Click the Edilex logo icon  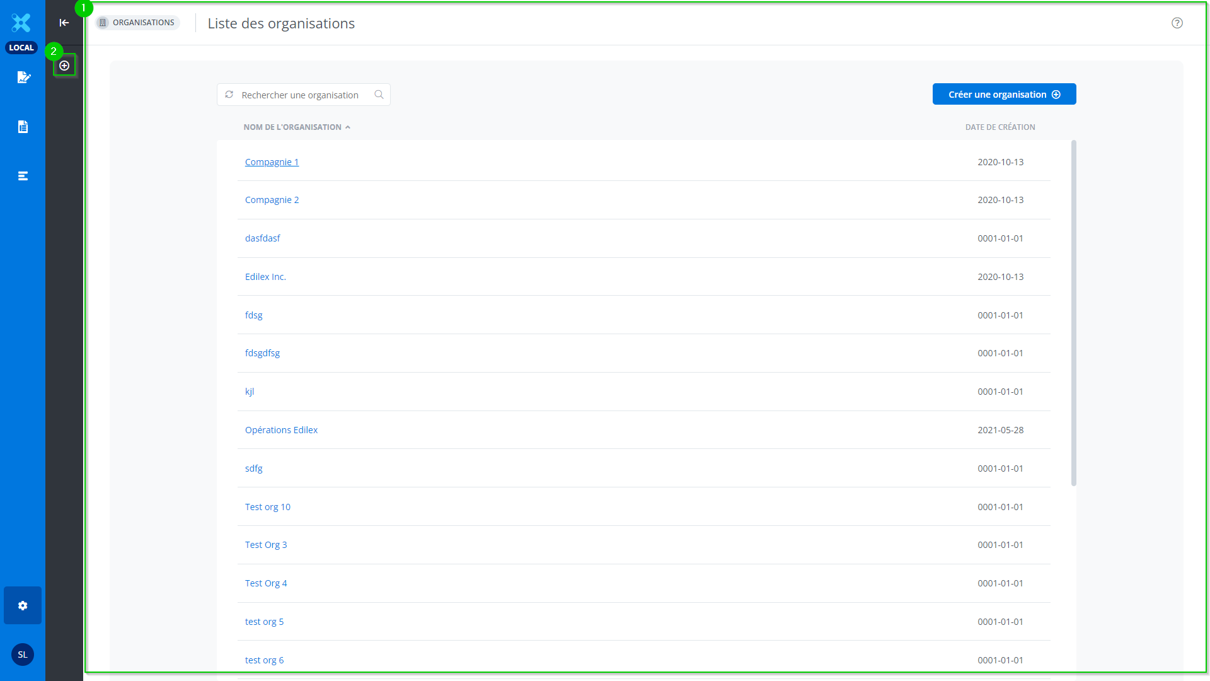pos(21,23)
